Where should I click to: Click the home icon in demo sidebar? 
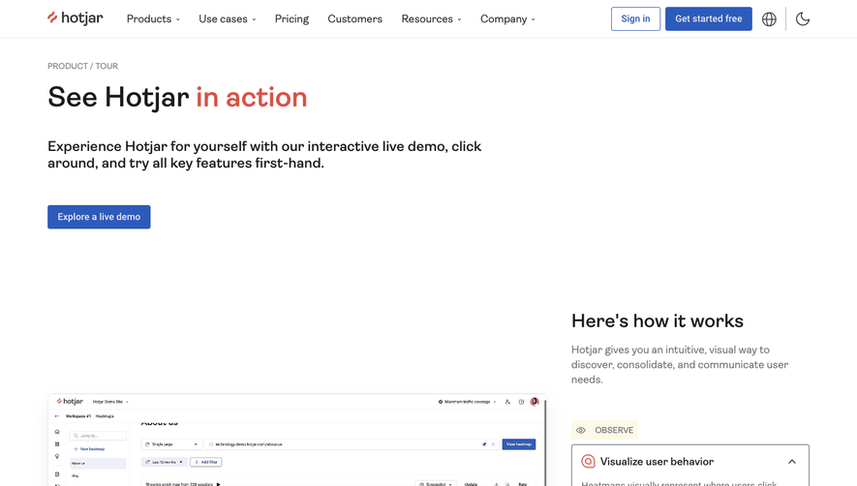57,432
